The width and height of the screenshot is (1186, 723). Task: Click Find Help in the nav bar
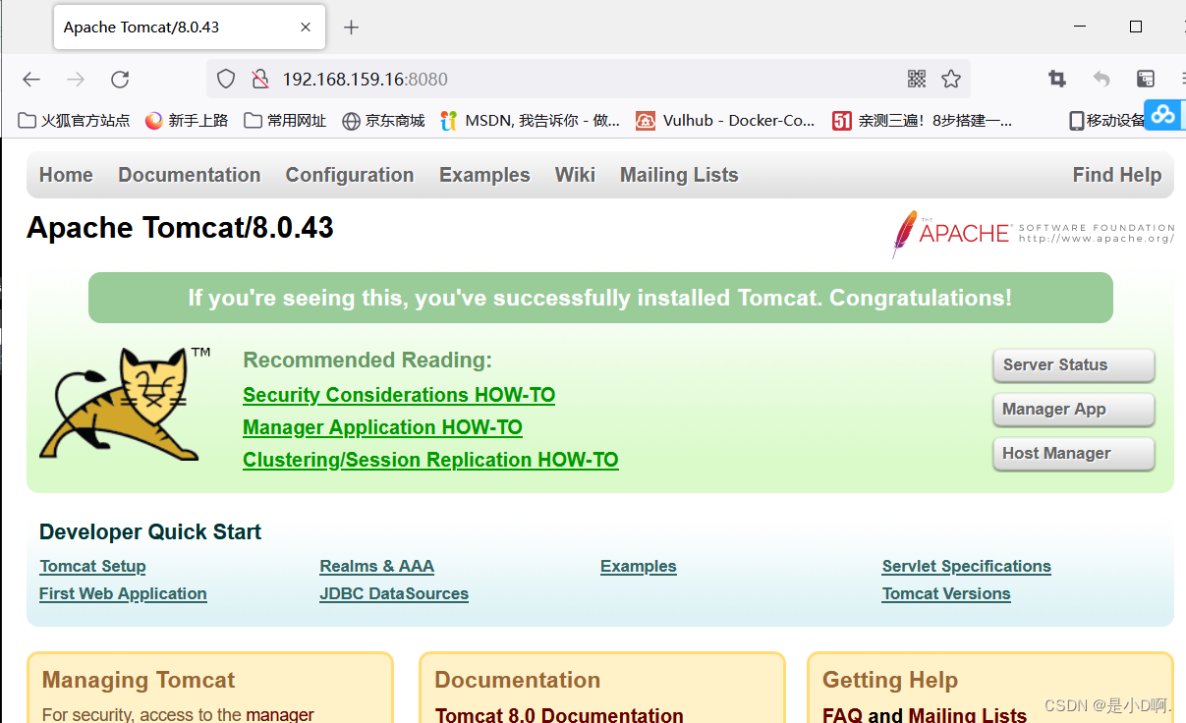pyautogui.click(x=1117, y=175)
